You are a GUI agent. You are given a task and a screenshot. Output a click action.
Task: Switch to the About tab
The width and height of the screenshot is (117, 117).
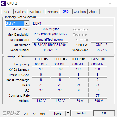pyautogui.click(x=93, y=12)
